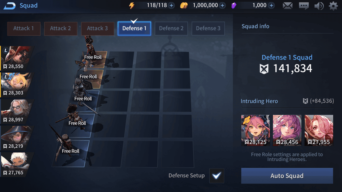Mute sound with the speaker icon
Screen dimensions: 342x192
click(319, 6)
